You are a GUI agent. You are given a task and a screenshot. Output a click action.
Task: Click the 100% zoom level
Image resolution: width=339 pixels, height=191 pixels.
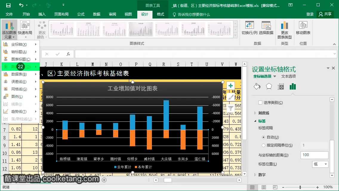(328, 187)
